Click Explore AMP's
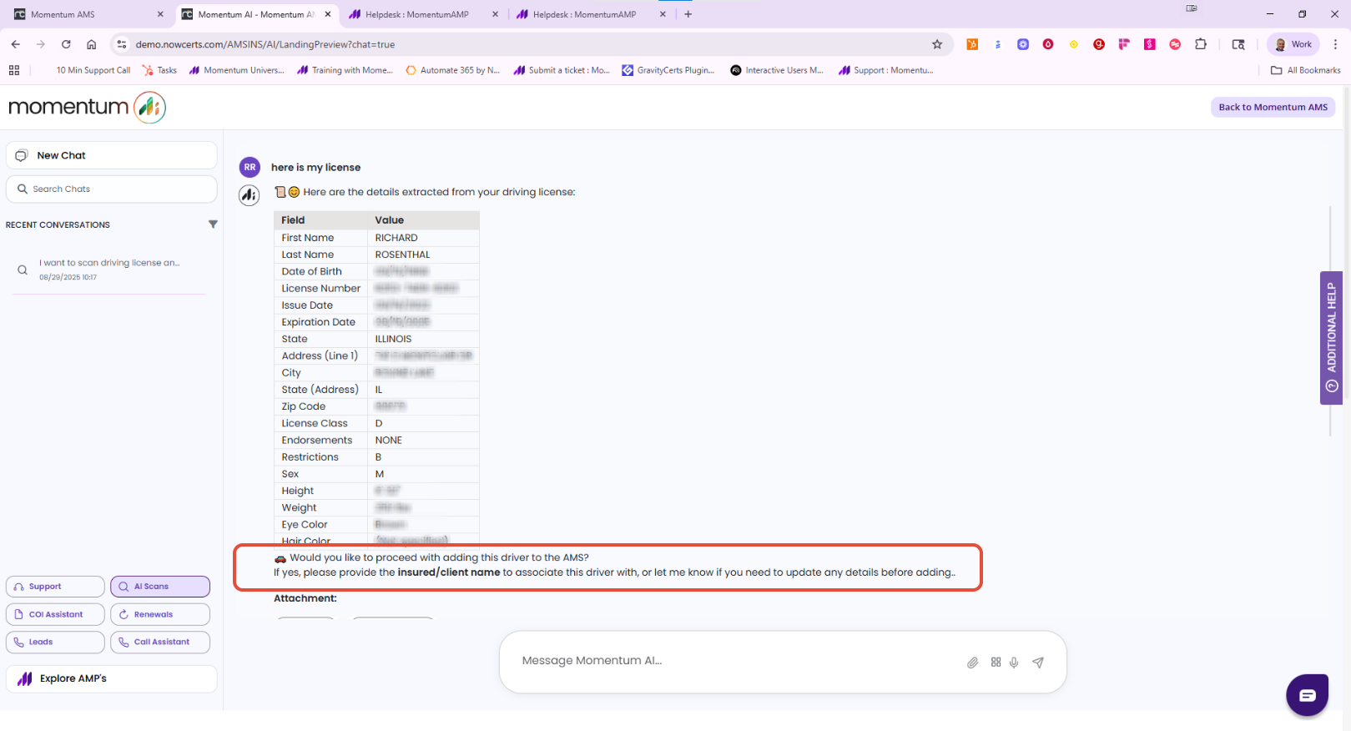This screenshot has width=1351, height=731. [112, 678]
